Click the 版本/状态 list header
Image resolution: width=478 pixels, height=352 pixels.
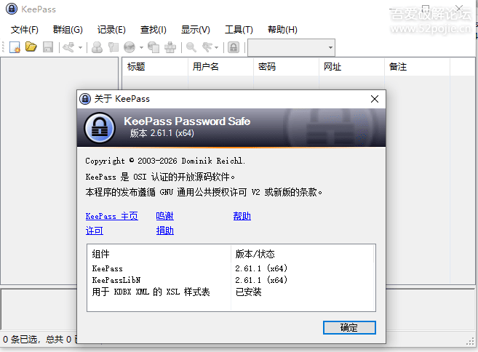tap(303, 254)
